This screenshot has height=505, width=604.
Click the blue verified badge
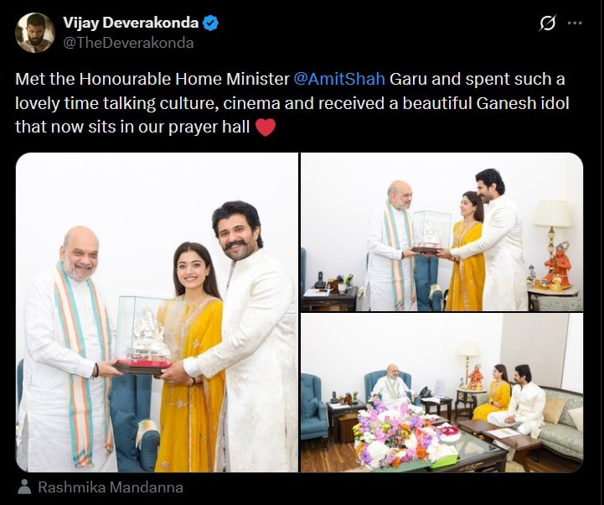pyautogui.click(x=210, y=23)
